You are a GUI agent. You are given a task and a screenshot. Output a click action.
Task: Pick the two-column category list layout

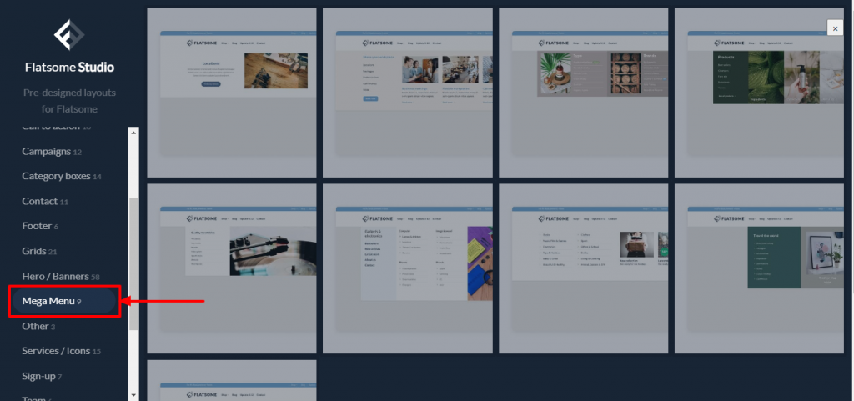click(x=583, y=268)
